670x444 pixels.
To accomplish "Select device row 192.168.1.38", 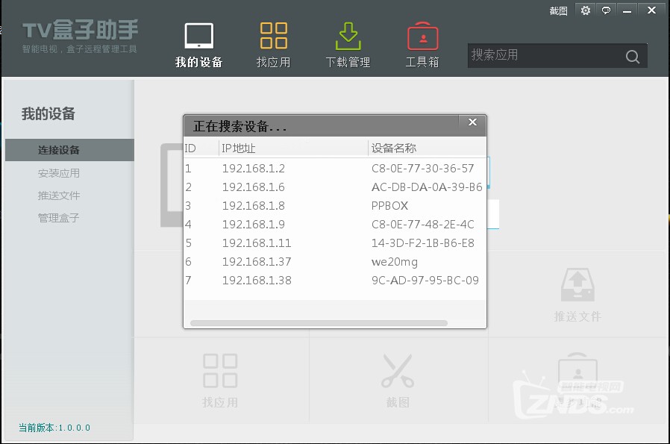I will point(334,281).
